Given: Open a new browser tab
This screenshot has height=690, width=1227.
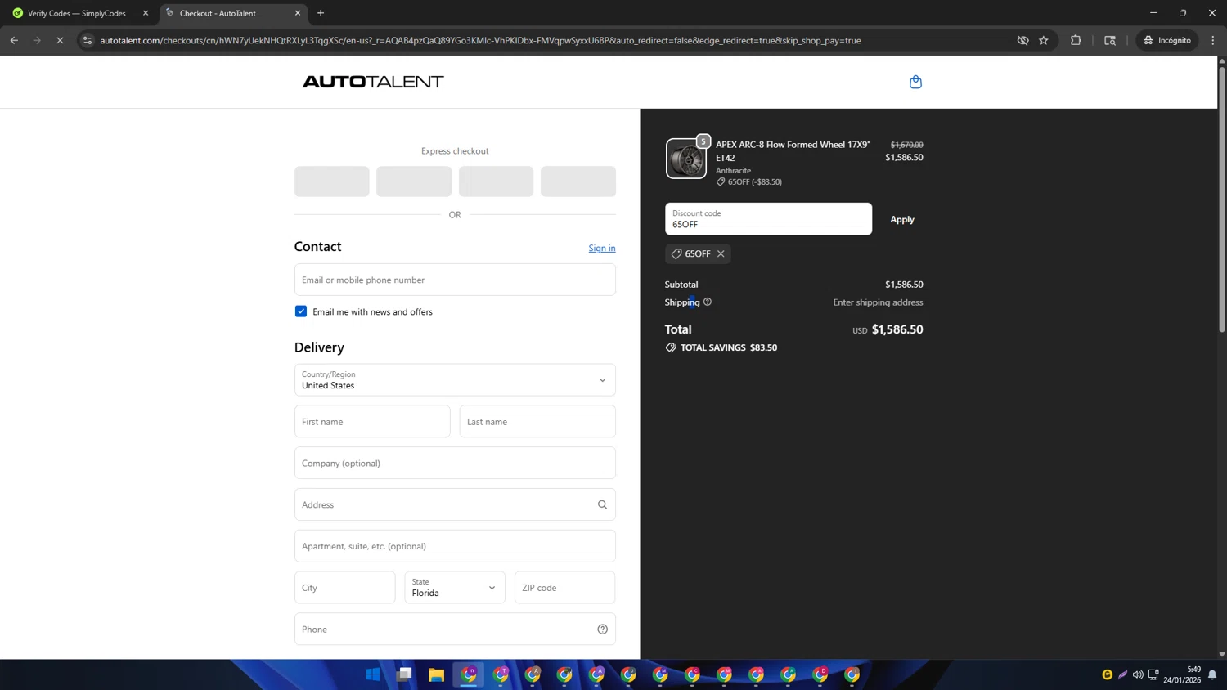Looking at the screenshot, I should (321, 13).
